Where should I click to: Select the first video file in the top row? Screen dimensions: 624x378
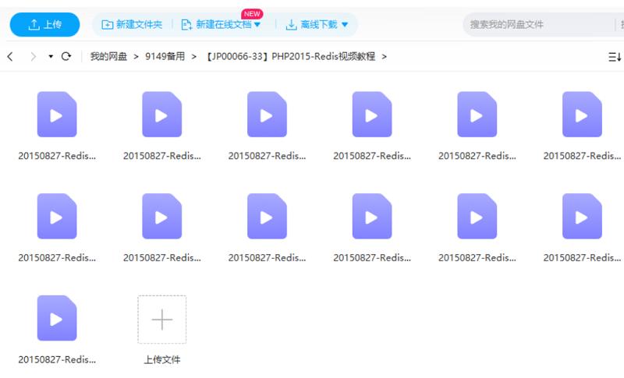pos(57,115)
